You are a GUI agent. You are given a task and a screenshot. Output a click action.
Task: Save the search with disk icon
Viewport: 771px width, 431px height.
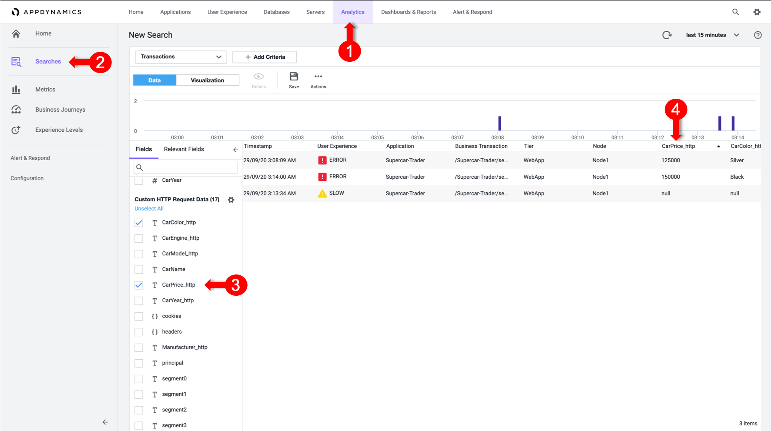pos(294,77)
